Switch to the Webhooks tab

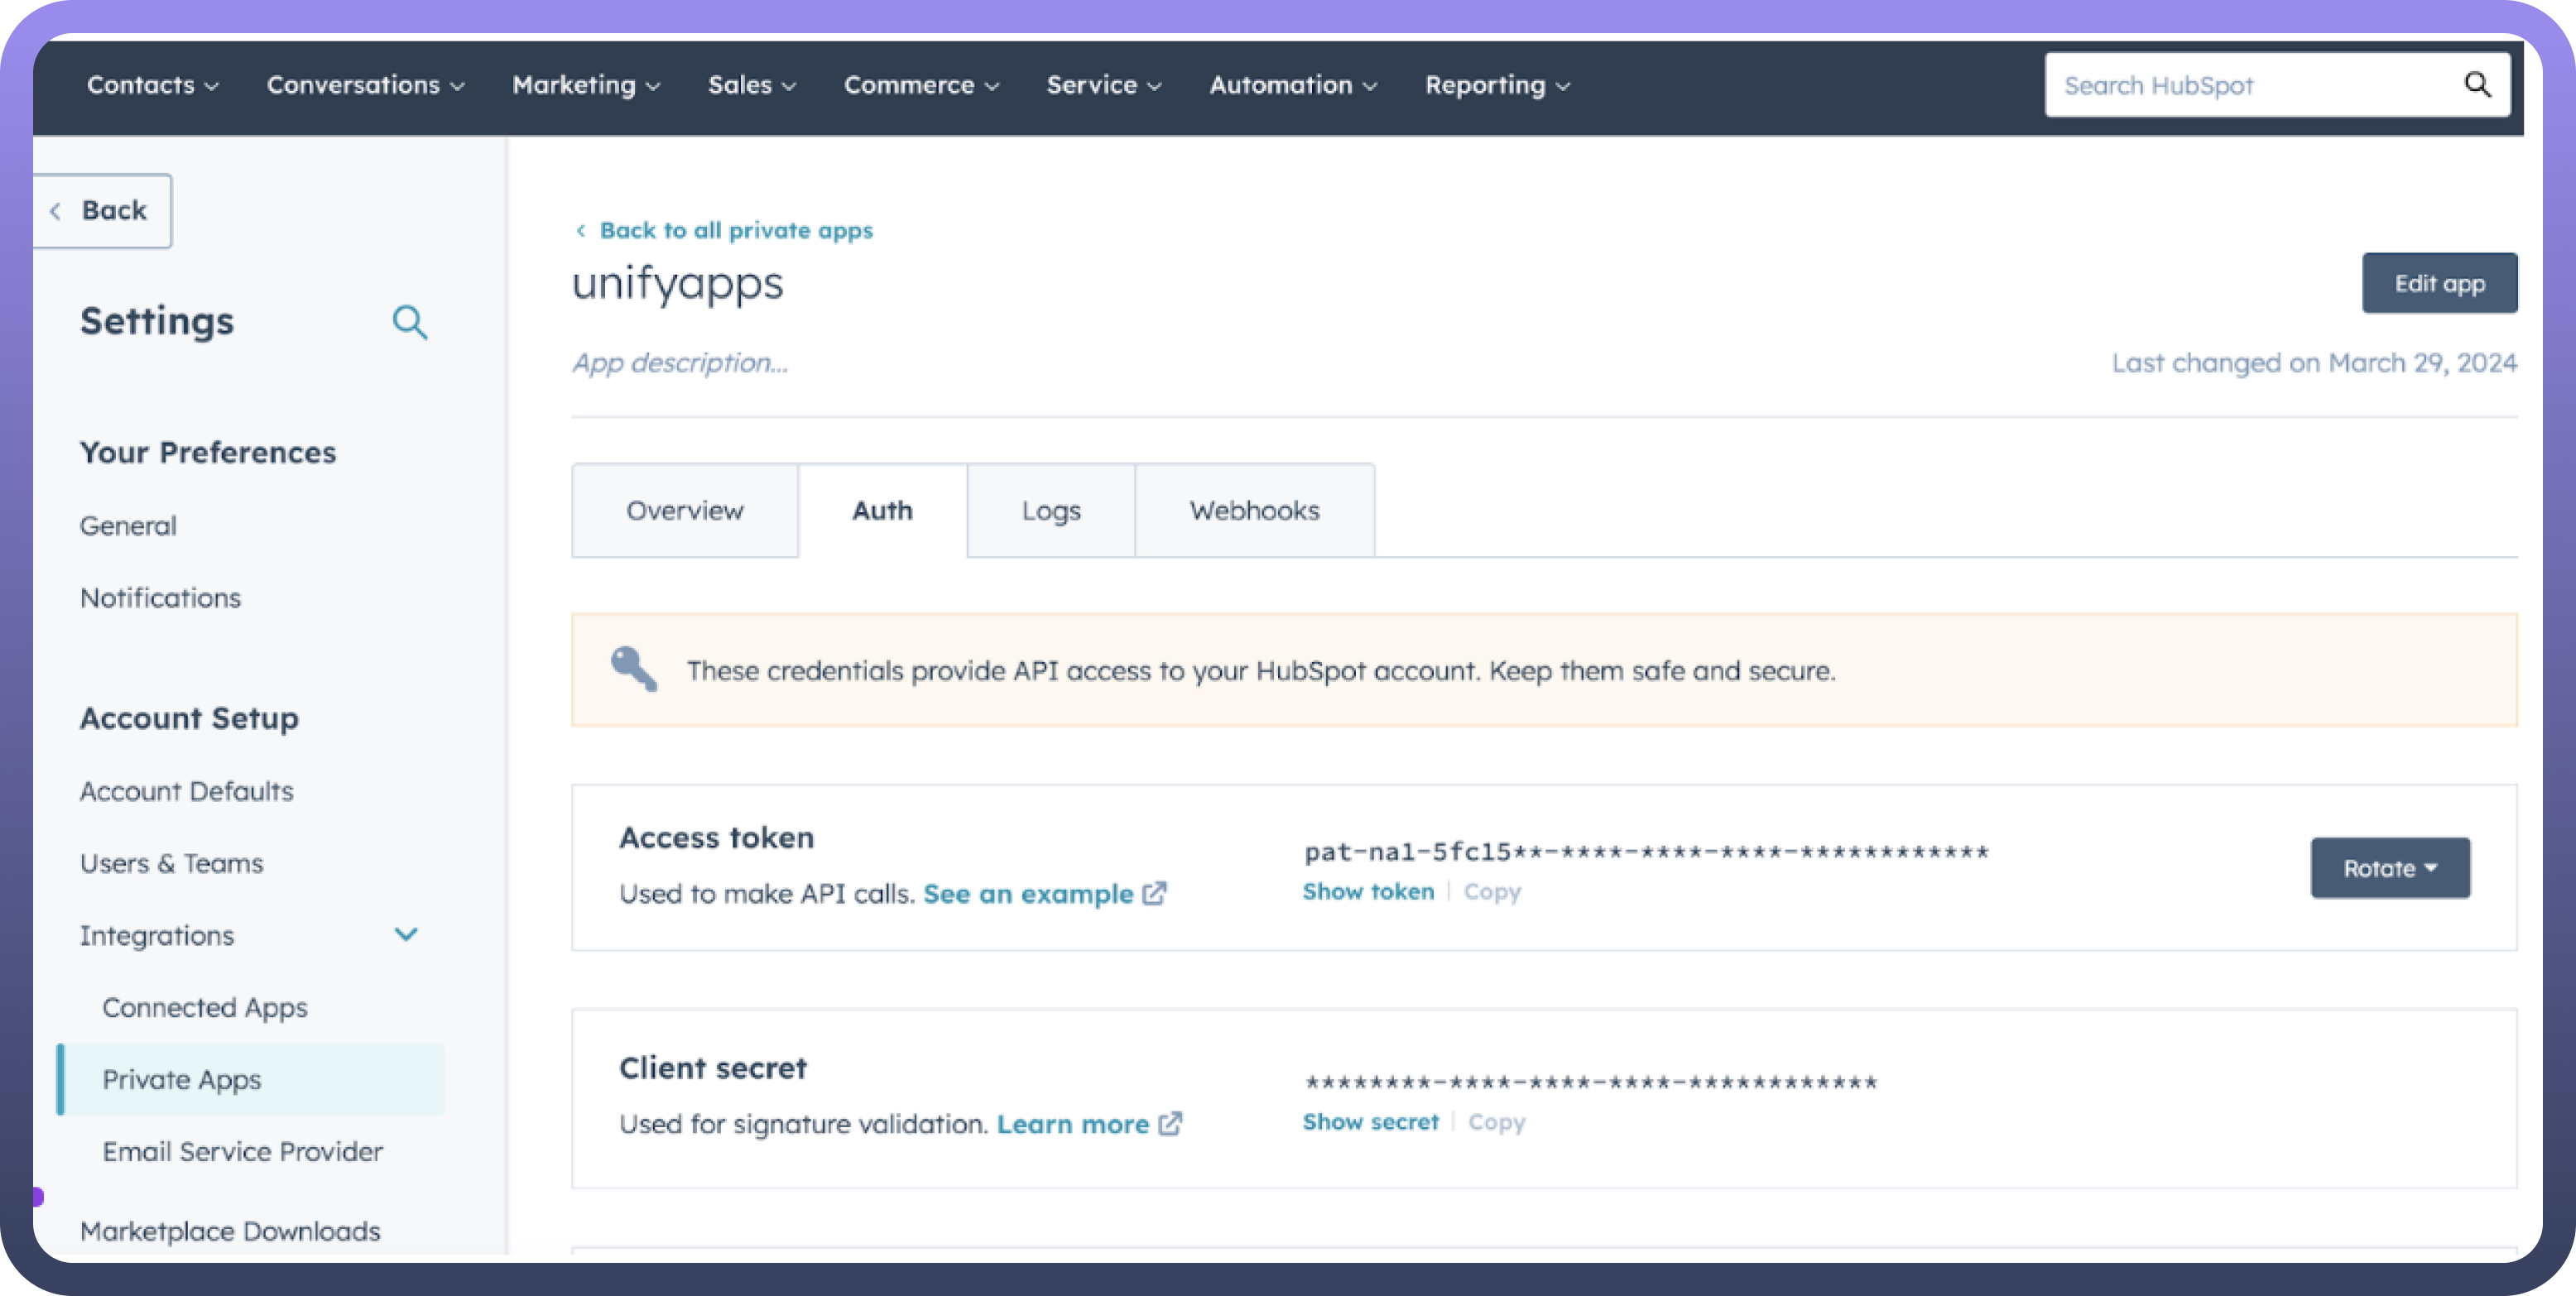(x=1254, y=511)
